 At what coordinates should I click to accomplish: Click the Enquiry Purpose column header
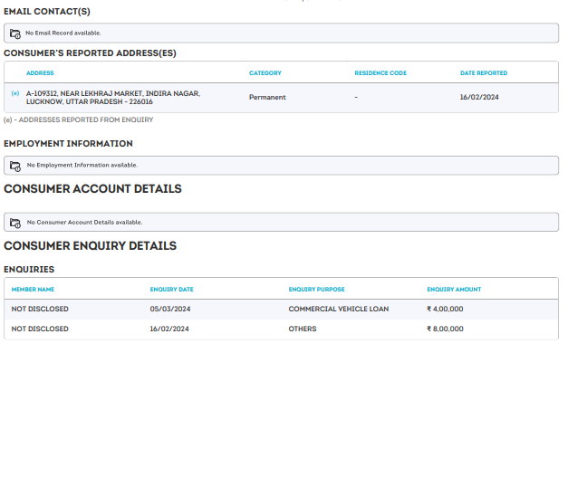coord(316,290)
